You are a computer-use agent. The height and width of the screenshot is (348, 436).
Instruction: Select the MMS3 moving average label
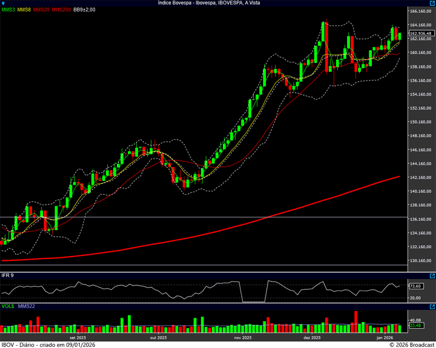pos(8,10)
